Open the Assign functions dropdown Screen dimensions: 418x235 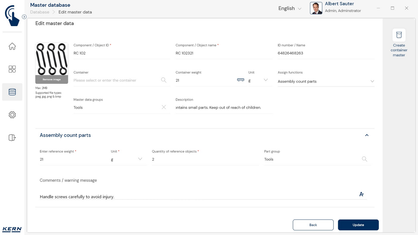372,81
